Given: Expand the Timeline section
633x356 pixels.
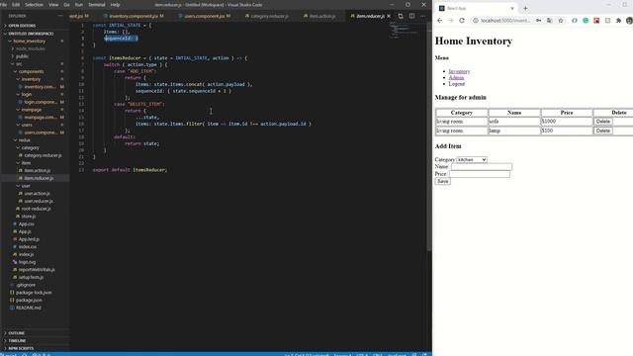Looking at the screenshot, I should [17, 340].
